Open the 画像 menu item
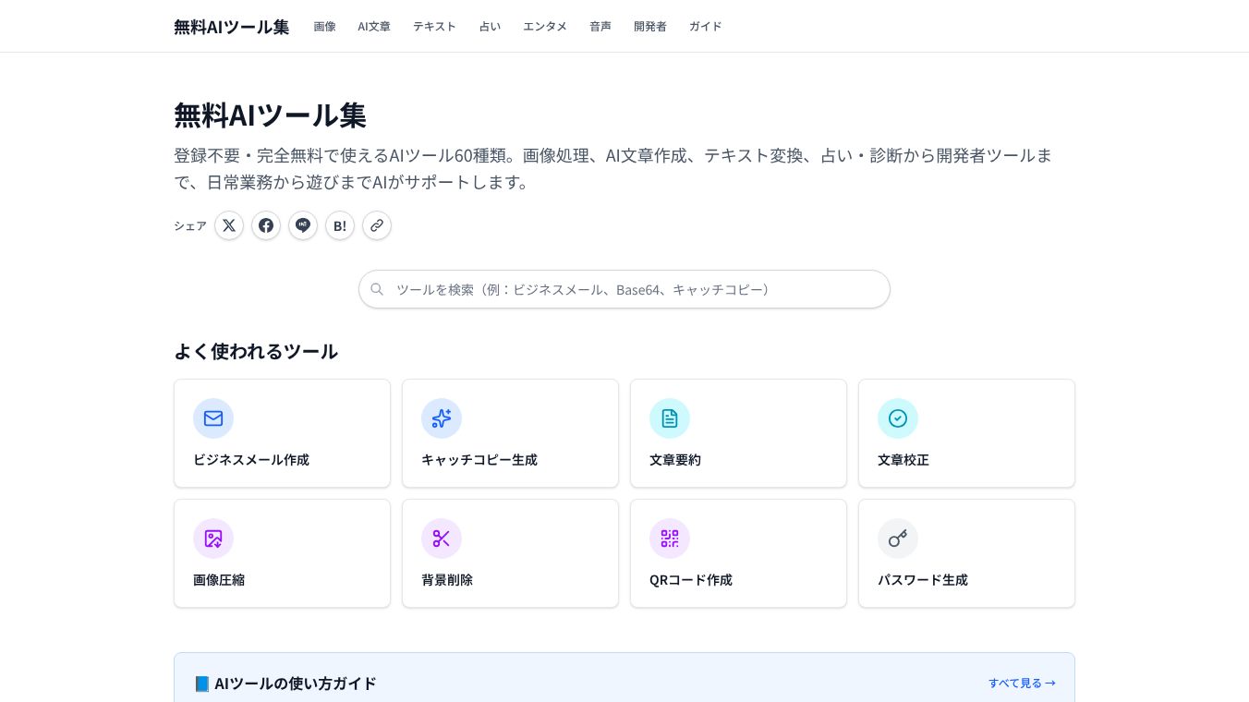The height and width of the screenshot is (702, 1249). pos(325,26)
